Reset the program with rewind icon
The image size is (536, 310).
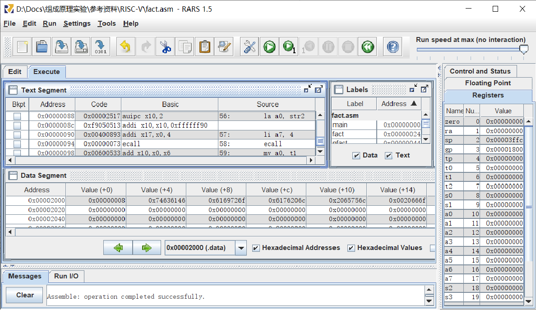[367, 46]
